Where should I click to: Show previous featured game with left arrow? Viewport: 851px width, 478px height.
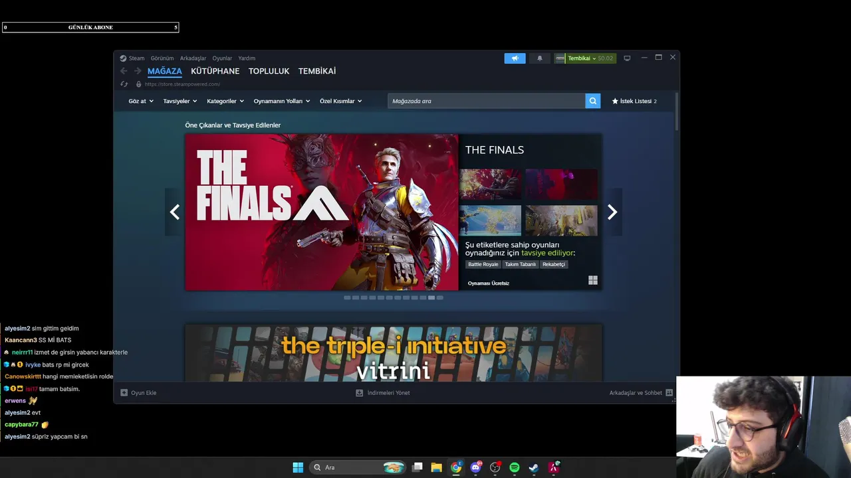pyautogui.click(x=174, y=212)
